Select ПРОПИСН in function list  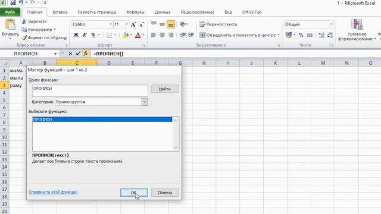tap(102, 119)
